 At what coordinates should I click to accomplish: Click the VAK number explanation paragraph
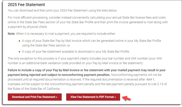(85, 61)
